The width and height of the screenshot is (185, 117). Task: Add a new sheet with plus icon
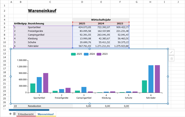[10, 114]
